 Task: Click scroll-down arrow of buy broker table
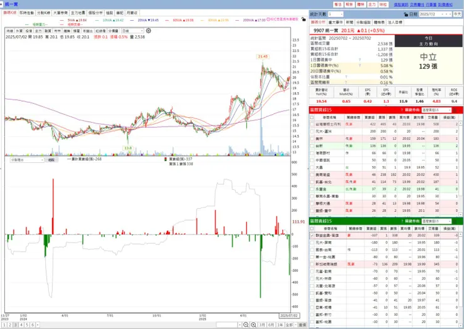click(x=460, y=214)
